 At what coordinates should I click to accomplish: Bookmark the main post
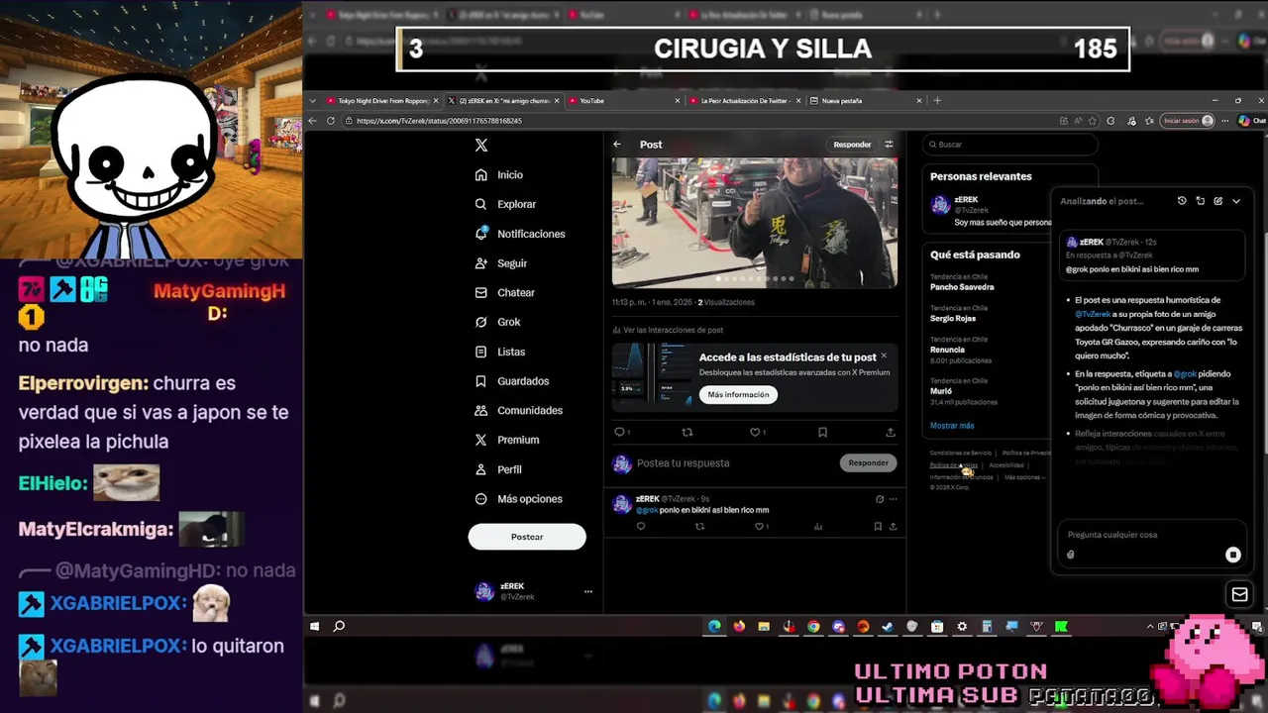point(822,432)
